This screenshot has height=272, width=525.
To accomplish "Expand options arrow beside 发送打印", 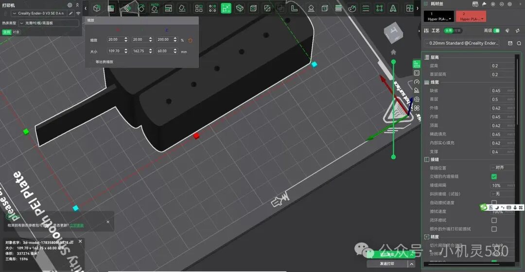I will (412, 264).
